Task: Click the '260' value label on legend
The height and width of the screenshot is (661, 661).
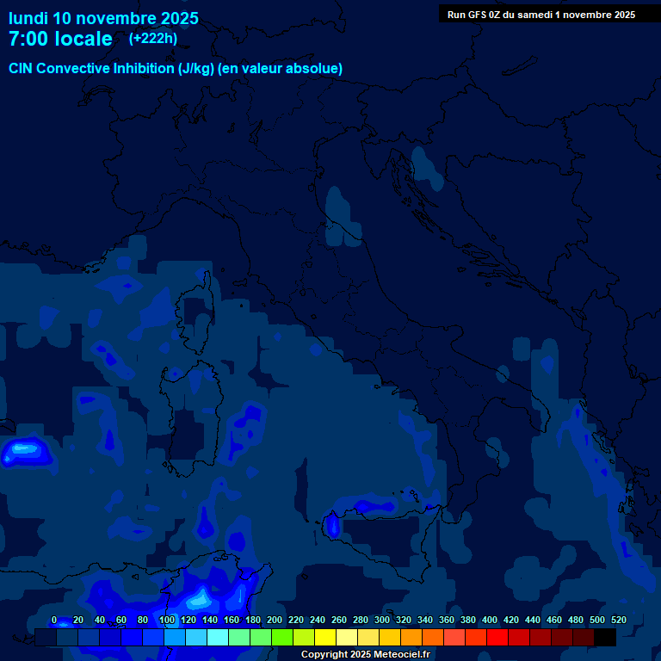Action: [x=339, y=620]
